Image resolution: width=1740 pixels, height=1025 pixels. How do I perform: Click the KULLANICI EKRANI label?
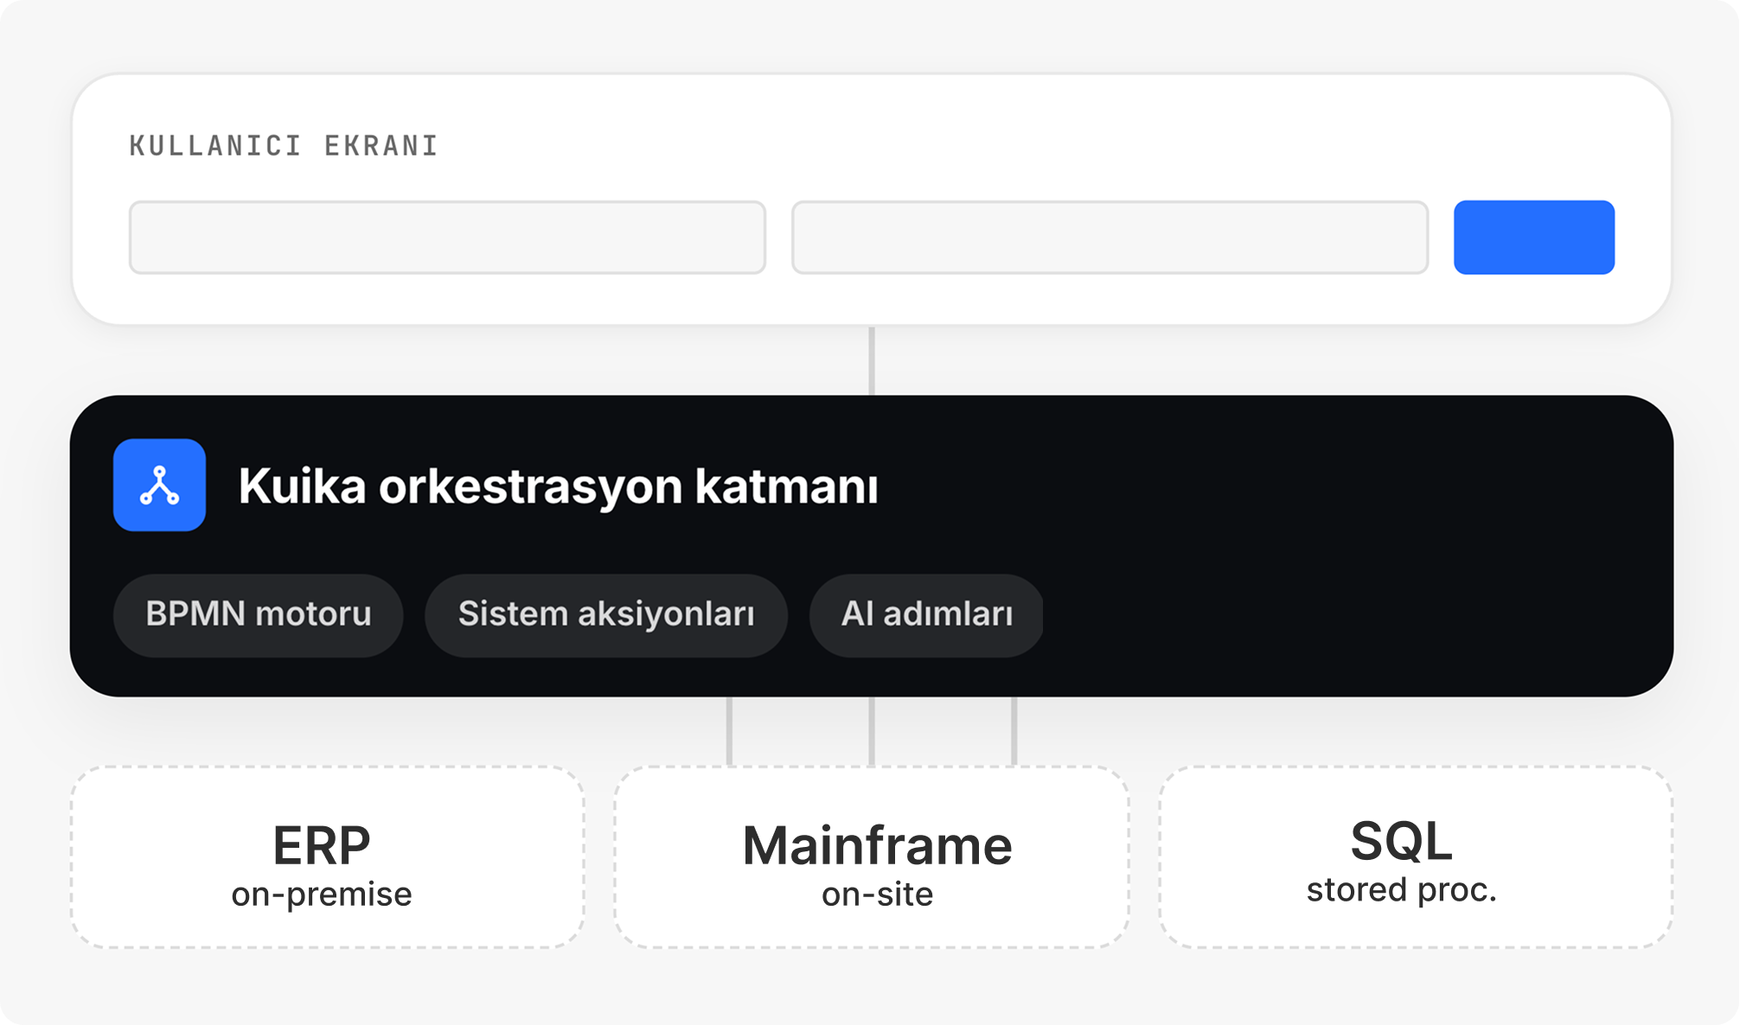pyautogui.click(x=284, y=146)
